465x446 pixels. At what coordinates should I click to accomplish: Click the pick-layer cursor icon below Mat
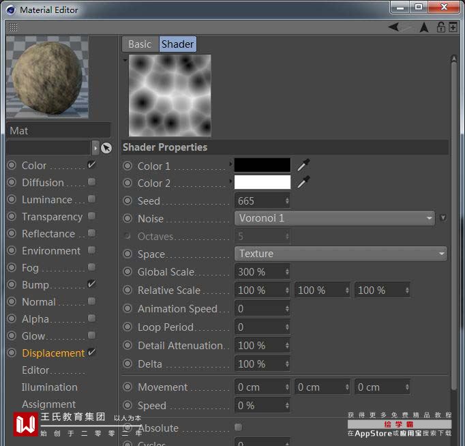pyautogui.click(x=106, y=148)
